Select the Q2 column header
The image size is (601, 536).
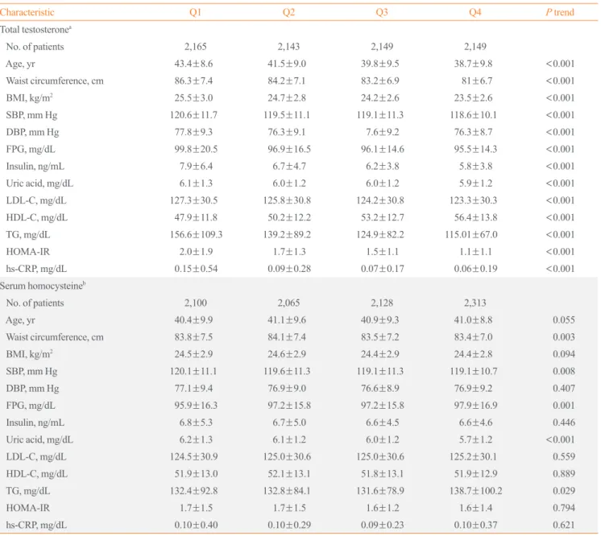coord(288,12)
